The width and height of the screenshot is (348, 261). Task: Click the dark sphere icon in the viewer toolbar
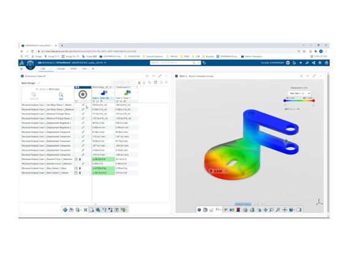[x=199, y=210]
